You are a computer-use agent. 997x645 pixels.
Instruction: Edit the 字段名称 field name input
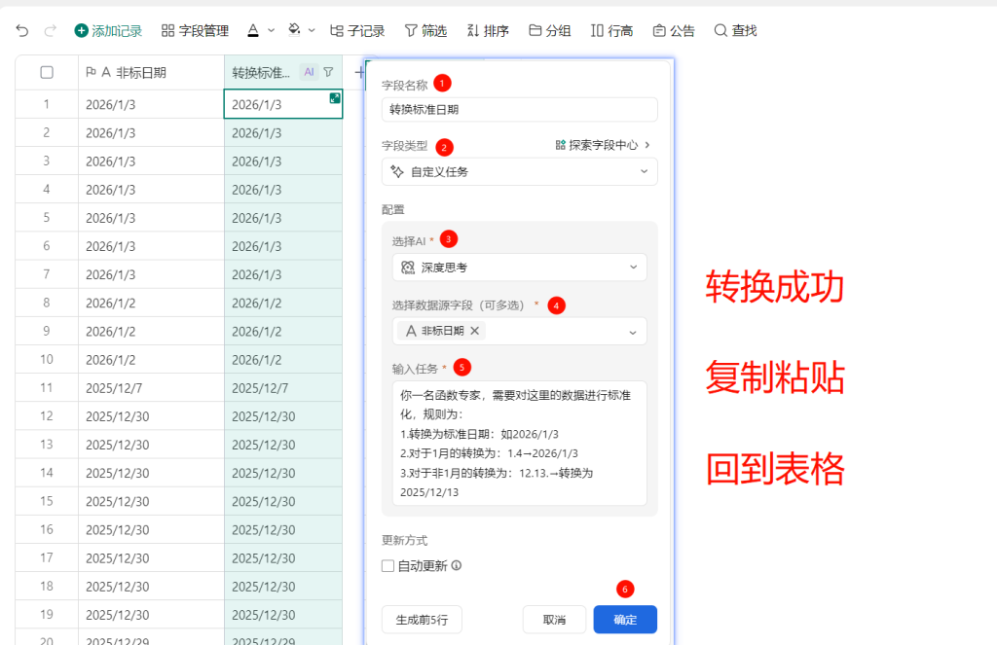pos(520,109)
